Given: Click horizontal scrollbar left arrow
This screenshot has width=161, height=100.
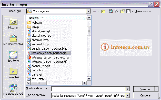Looking at the screenshot, I should (x=28, y=83).
